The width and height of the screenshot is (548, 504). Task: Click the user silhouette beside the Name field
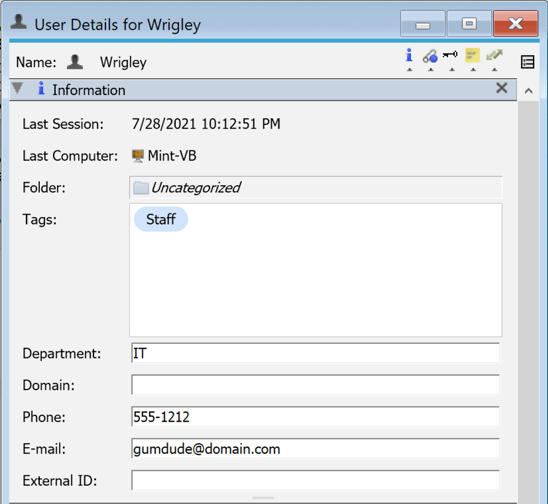pyautogui.click(x=75, y=61)
